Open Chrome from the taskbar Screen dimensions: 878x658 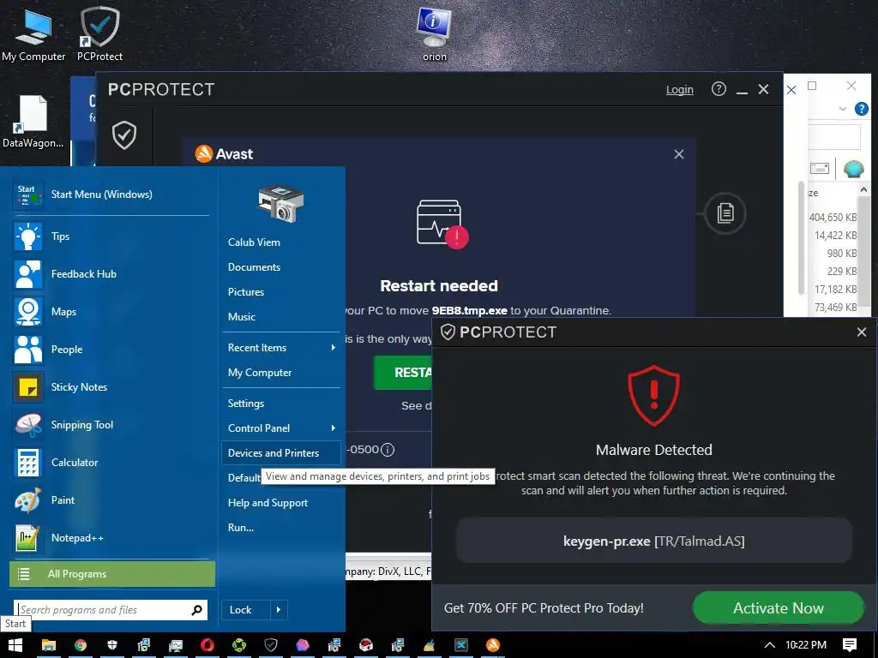[81, 645]
